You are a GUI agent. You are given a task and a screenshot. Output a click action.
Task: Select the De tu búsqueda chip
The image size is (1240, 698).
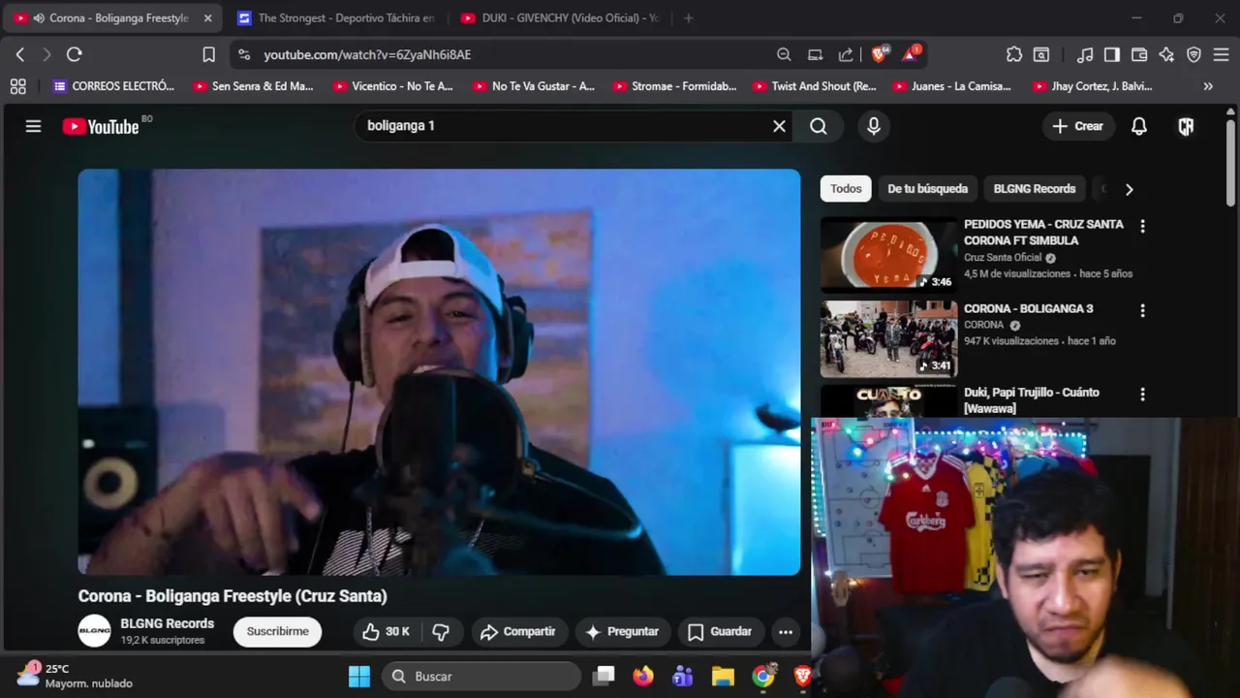(928, 189)
